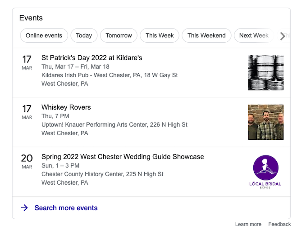
Task: Click the Kildares Irish Pub address line
Action: point(110,75)
